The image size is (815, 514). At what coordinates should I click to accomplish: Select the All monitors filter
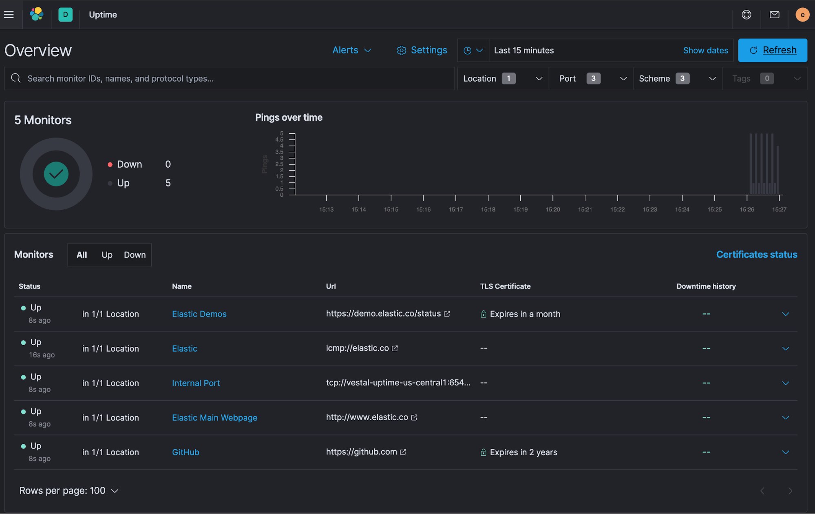tap(82, 255)
